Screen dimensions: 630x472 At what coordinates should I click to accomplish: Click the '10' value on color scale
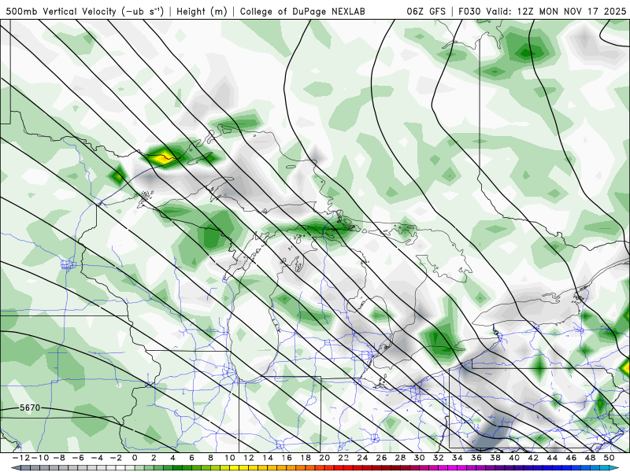[230, 458]
